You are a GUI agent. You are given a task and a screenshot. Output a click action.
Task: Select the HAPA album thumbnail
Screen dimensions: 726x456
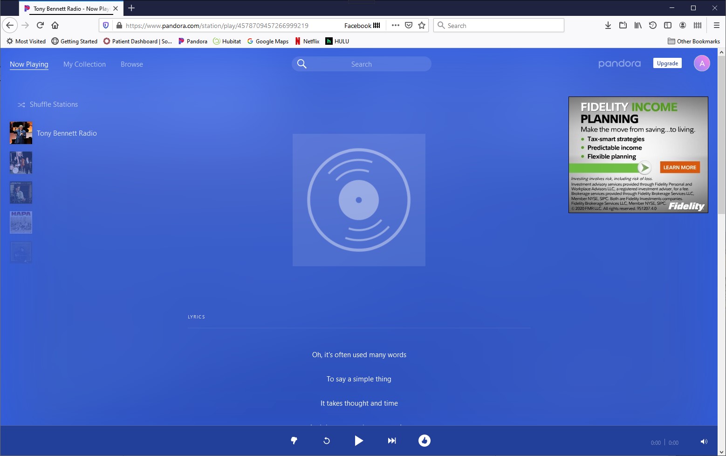(x=21, y=222)
